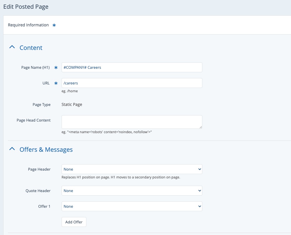Click the Page Head Content label
Image resolution: width=291 pixels, height=235 pixels.
(33, 120)
